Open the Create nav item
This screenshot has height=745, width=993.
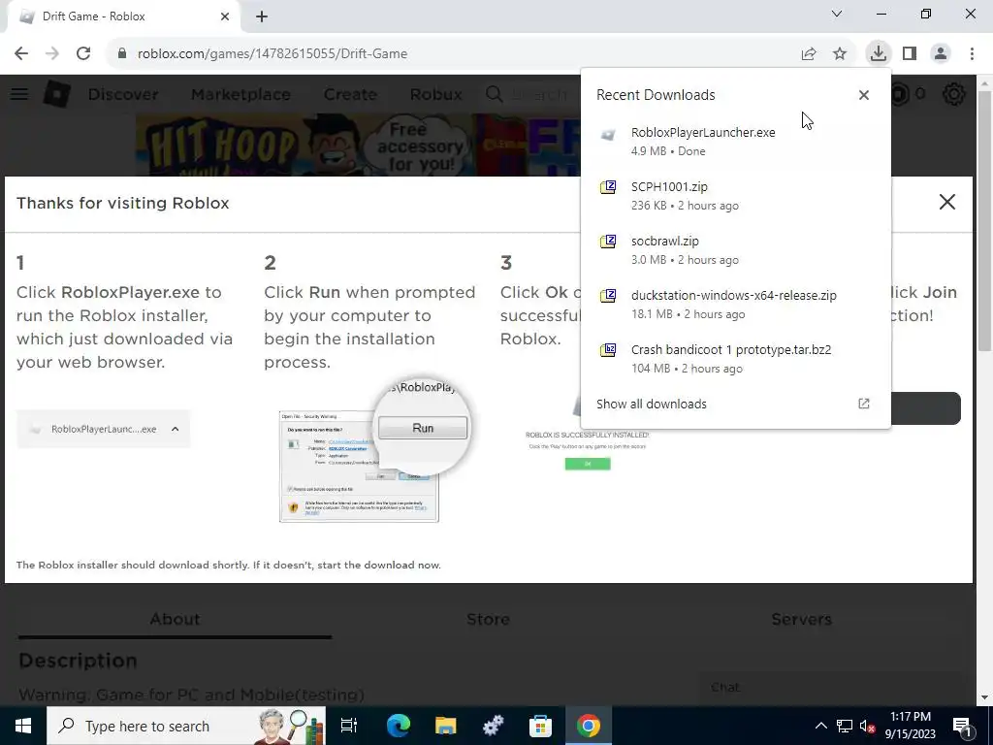(350, 94)
